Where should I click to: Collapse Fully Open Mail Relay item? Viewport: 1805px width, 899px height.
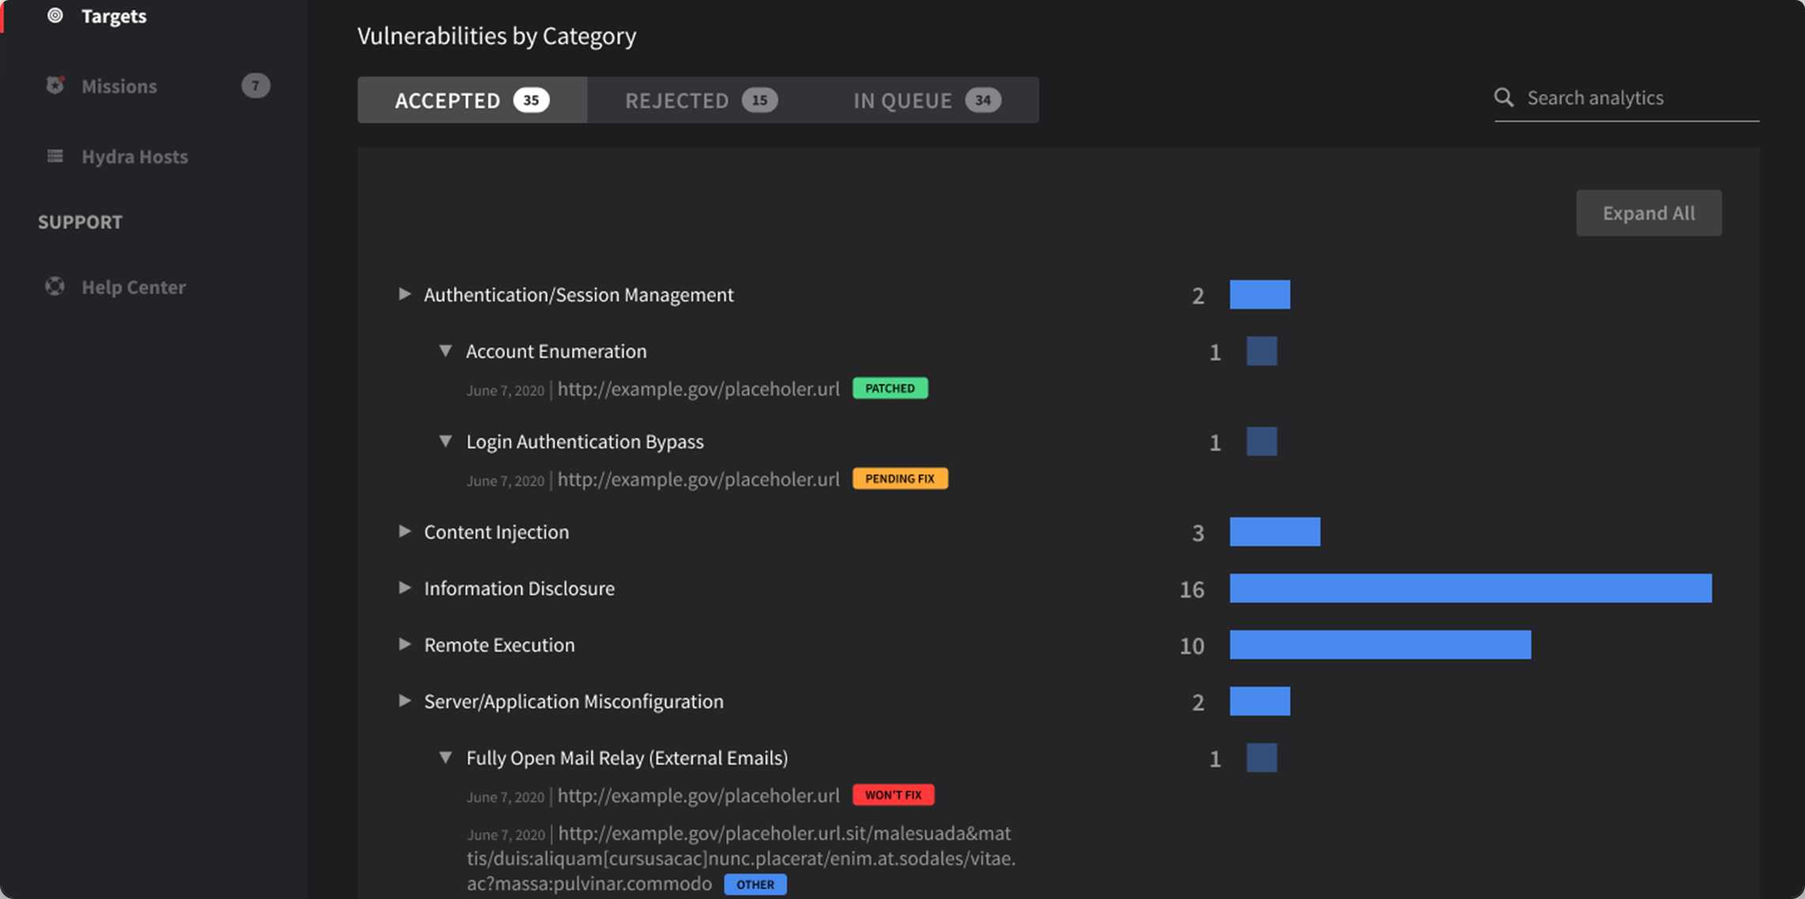[446, 758]
